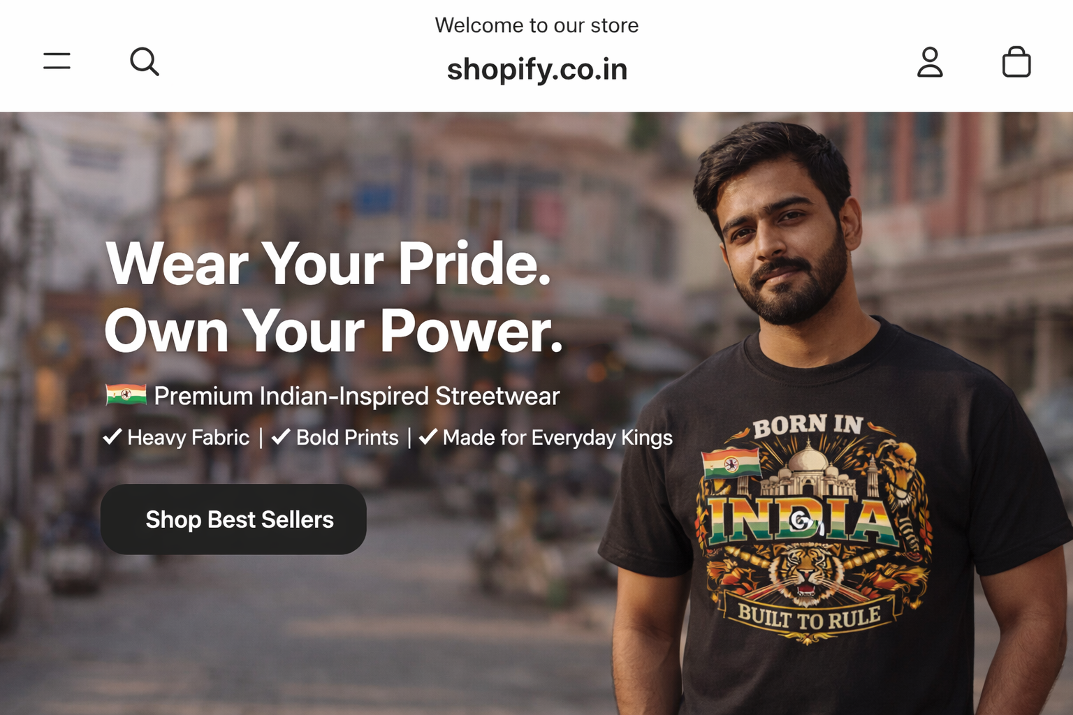Click the checkmark before Made for Everyday Kings
The height and width of the screenshot is (715, 1073).
coord(428,437)
